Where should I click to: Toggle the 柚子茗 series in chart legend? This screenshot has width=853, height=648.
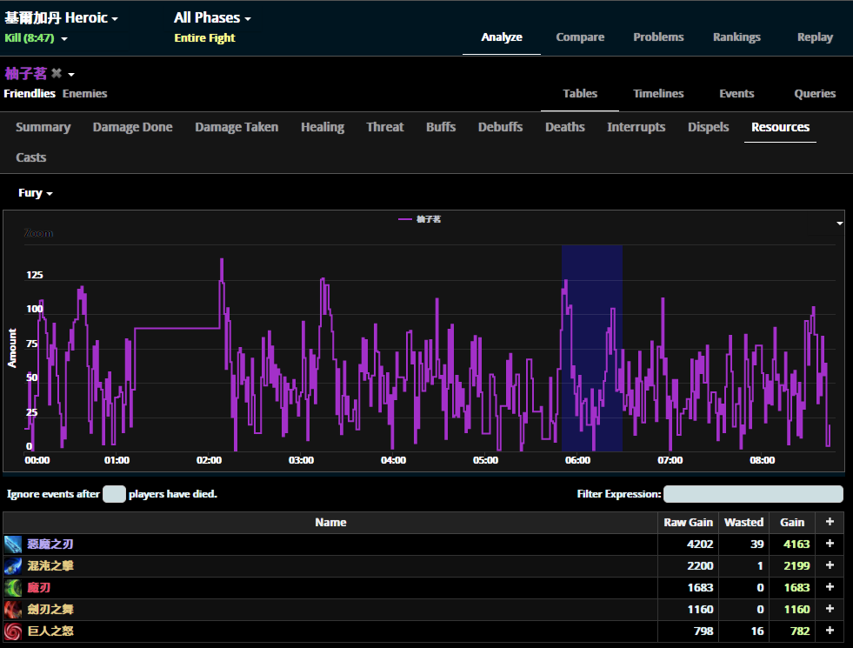(420, 219)
